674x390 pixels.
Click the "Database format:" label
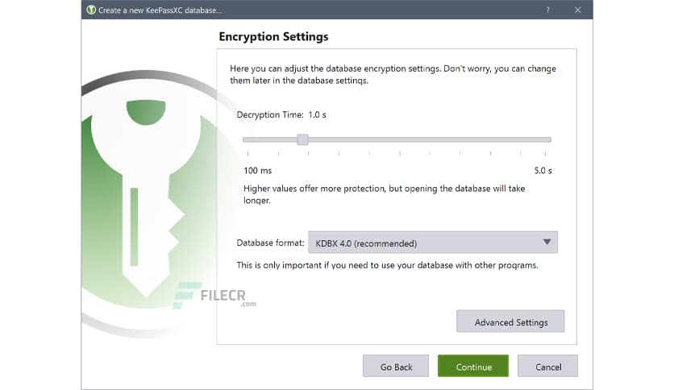point(270,243)
